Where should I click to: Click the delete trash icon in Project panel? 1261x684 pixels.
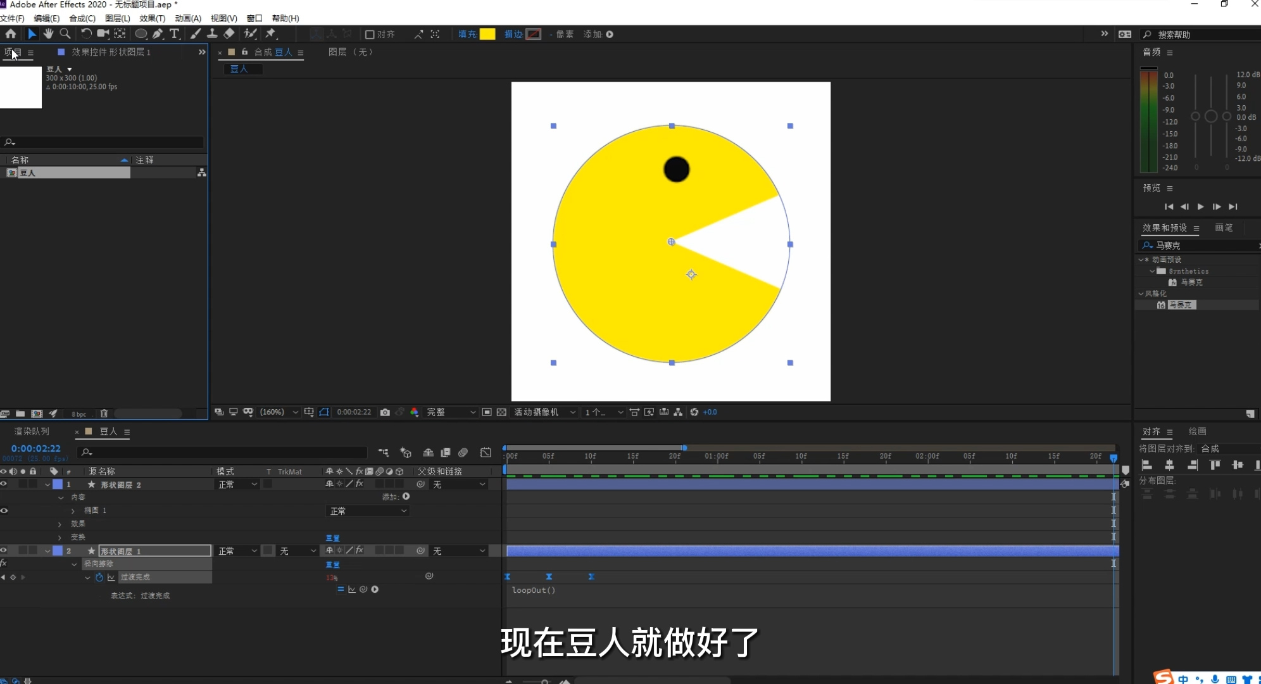click(104, 414)
